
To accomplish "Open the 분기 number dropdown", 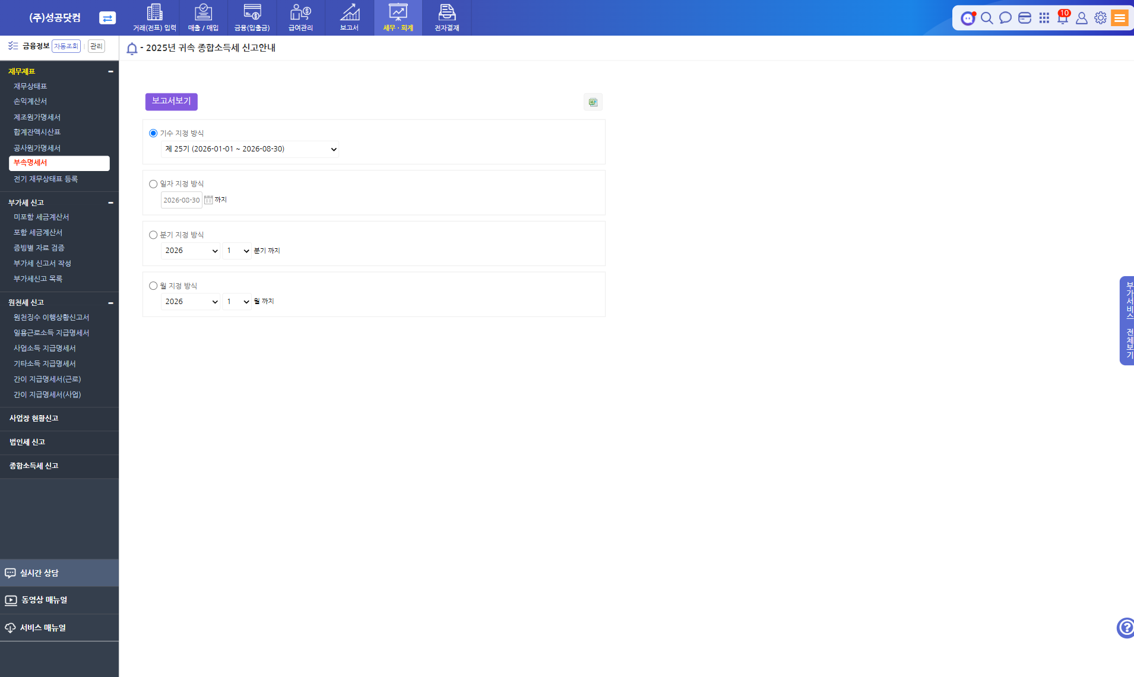I will coord(237,251).
